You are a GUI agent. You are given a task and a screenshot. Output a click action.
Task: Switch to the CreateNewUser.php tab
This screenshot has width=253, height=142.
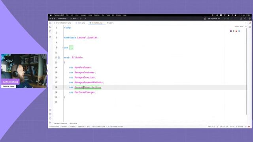pyautogui.click(x=62, y=23)
